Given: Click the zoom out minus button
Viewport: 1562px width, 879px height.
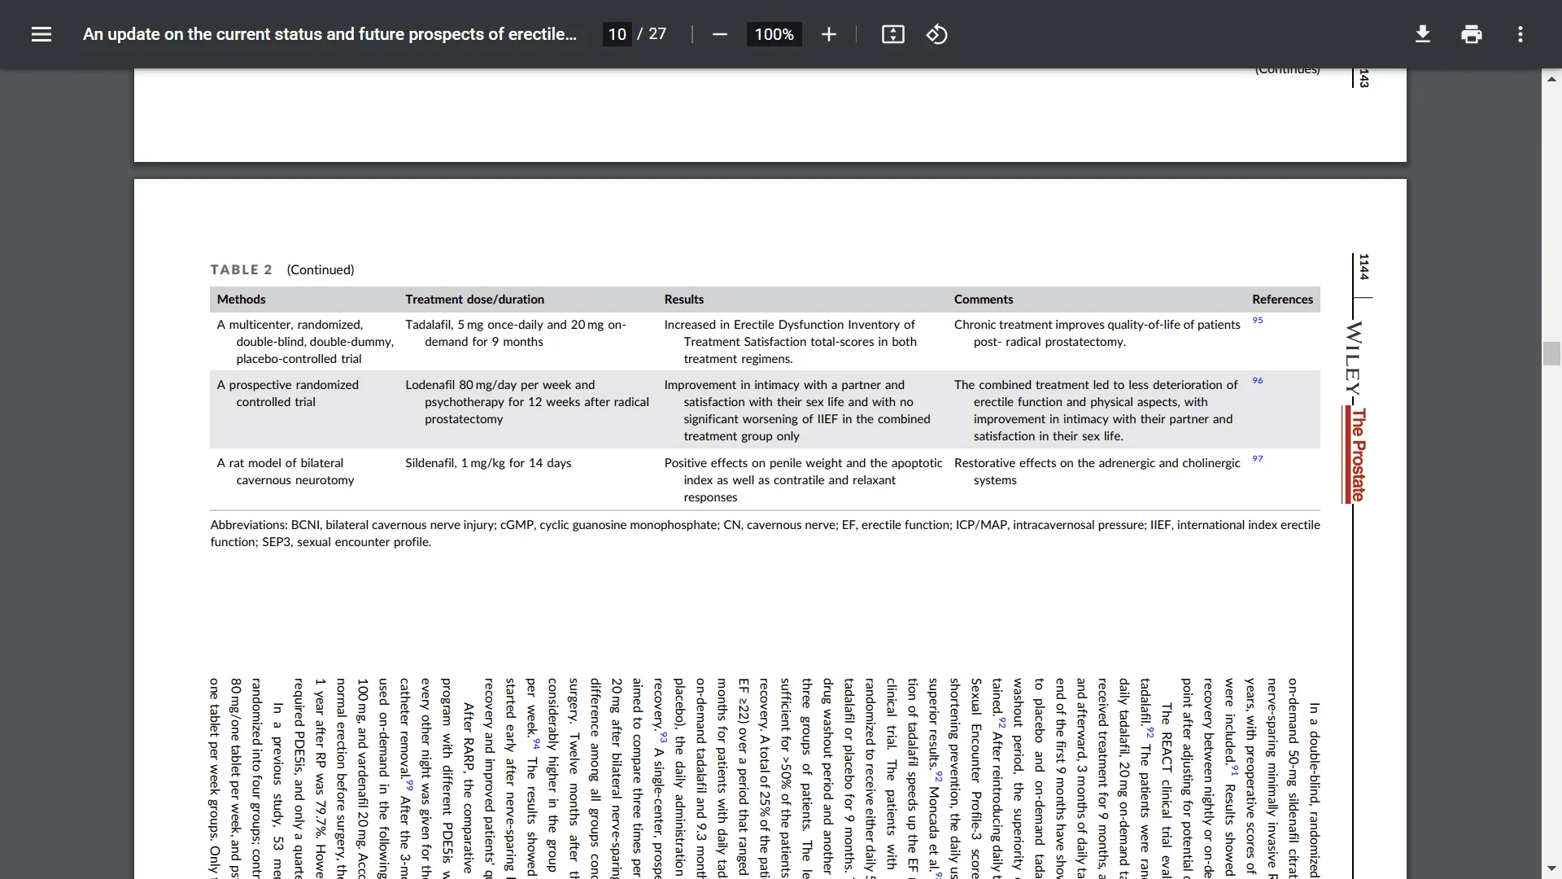Looking at the screenshot, I should click(x=719, y=34).
